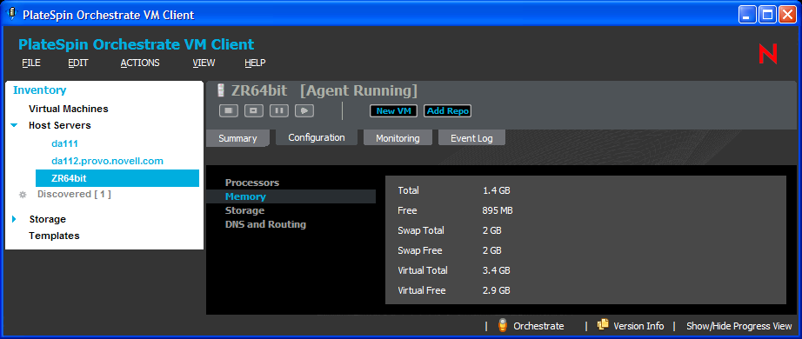Screen dimensions: 802x339
Task: Collapse the Host Servers tree node
Action: click(x=14, y=125)
